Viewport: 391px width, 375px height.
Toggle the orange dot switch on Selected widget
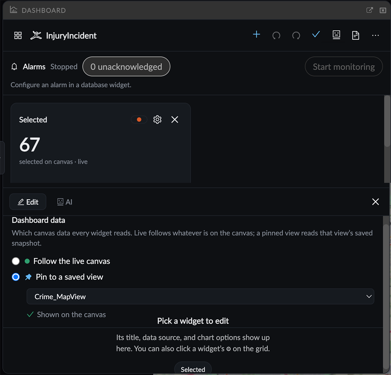(x=139, y=120)
